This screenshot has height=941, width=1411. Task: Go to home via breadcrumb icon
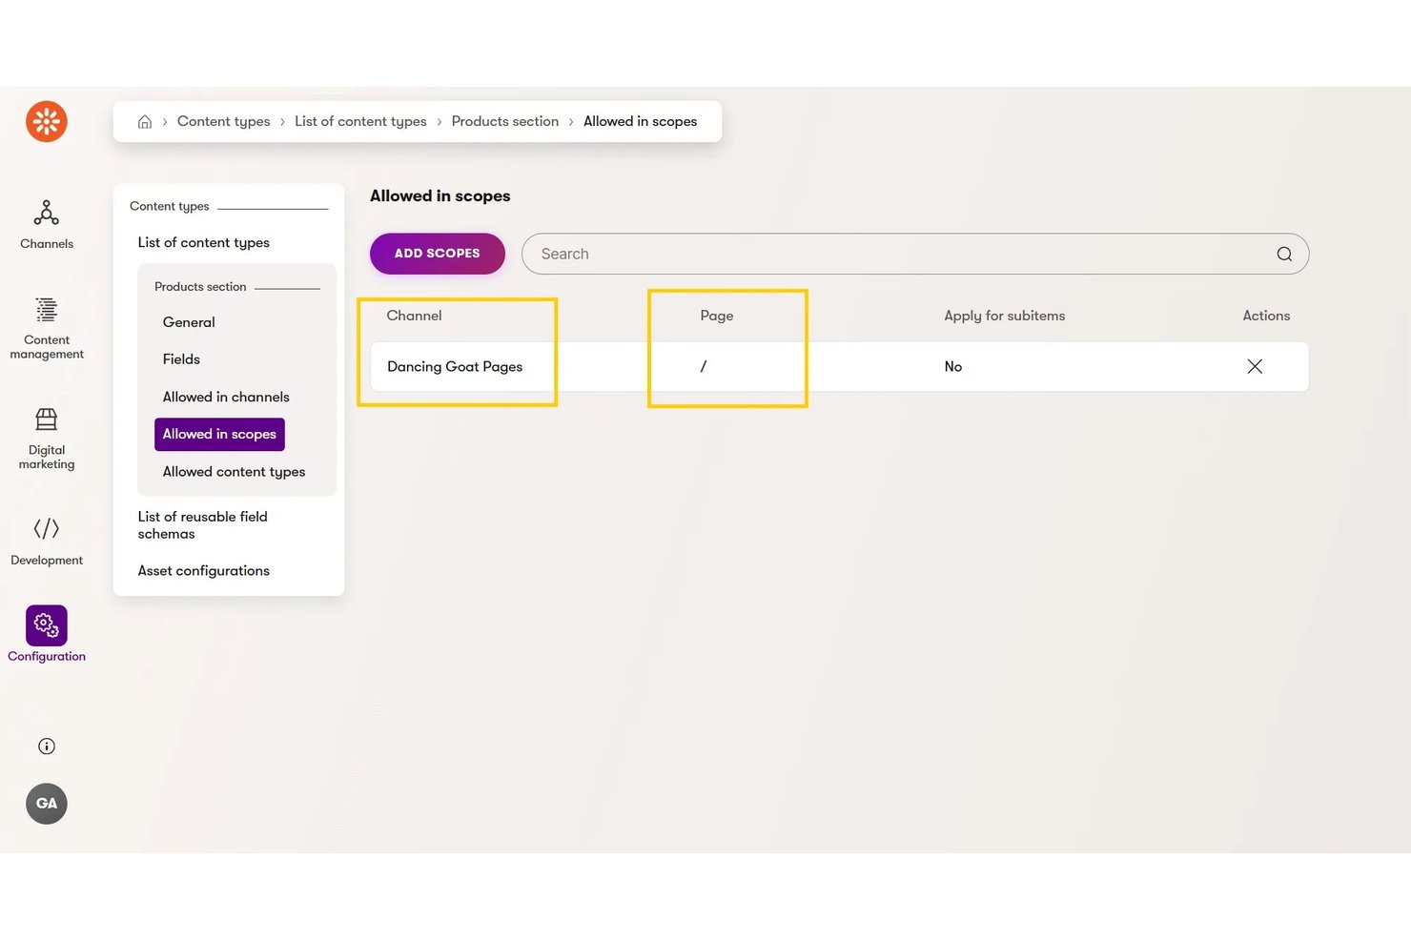tap(145, 122)
